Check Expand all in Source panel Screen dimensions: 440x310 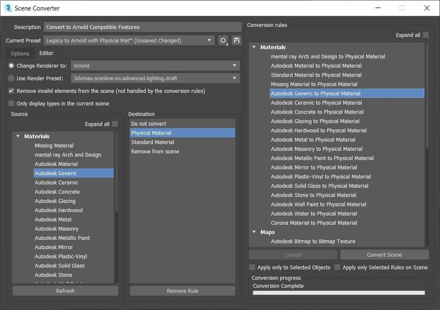coord(115,124)
